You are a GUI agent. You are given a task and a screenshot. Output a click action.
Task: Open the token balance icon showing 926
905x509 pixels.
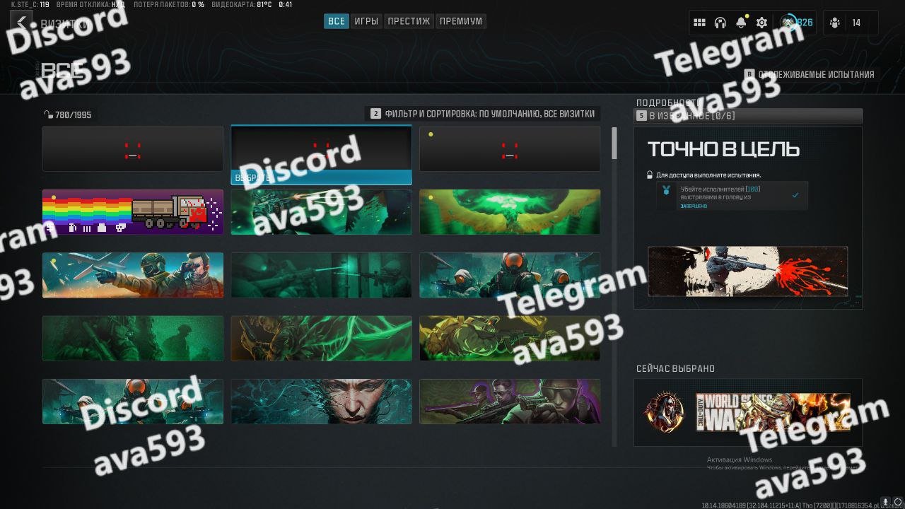pyautogui.click(x=797, y=23)
